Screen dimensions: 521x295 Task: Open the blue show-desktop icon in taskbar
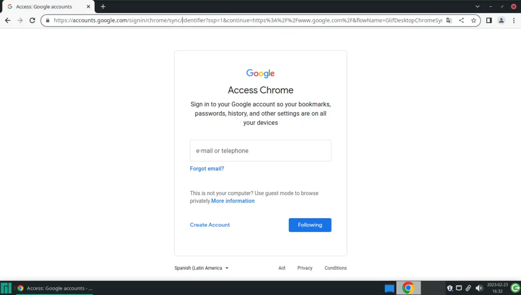click(389, 288)
